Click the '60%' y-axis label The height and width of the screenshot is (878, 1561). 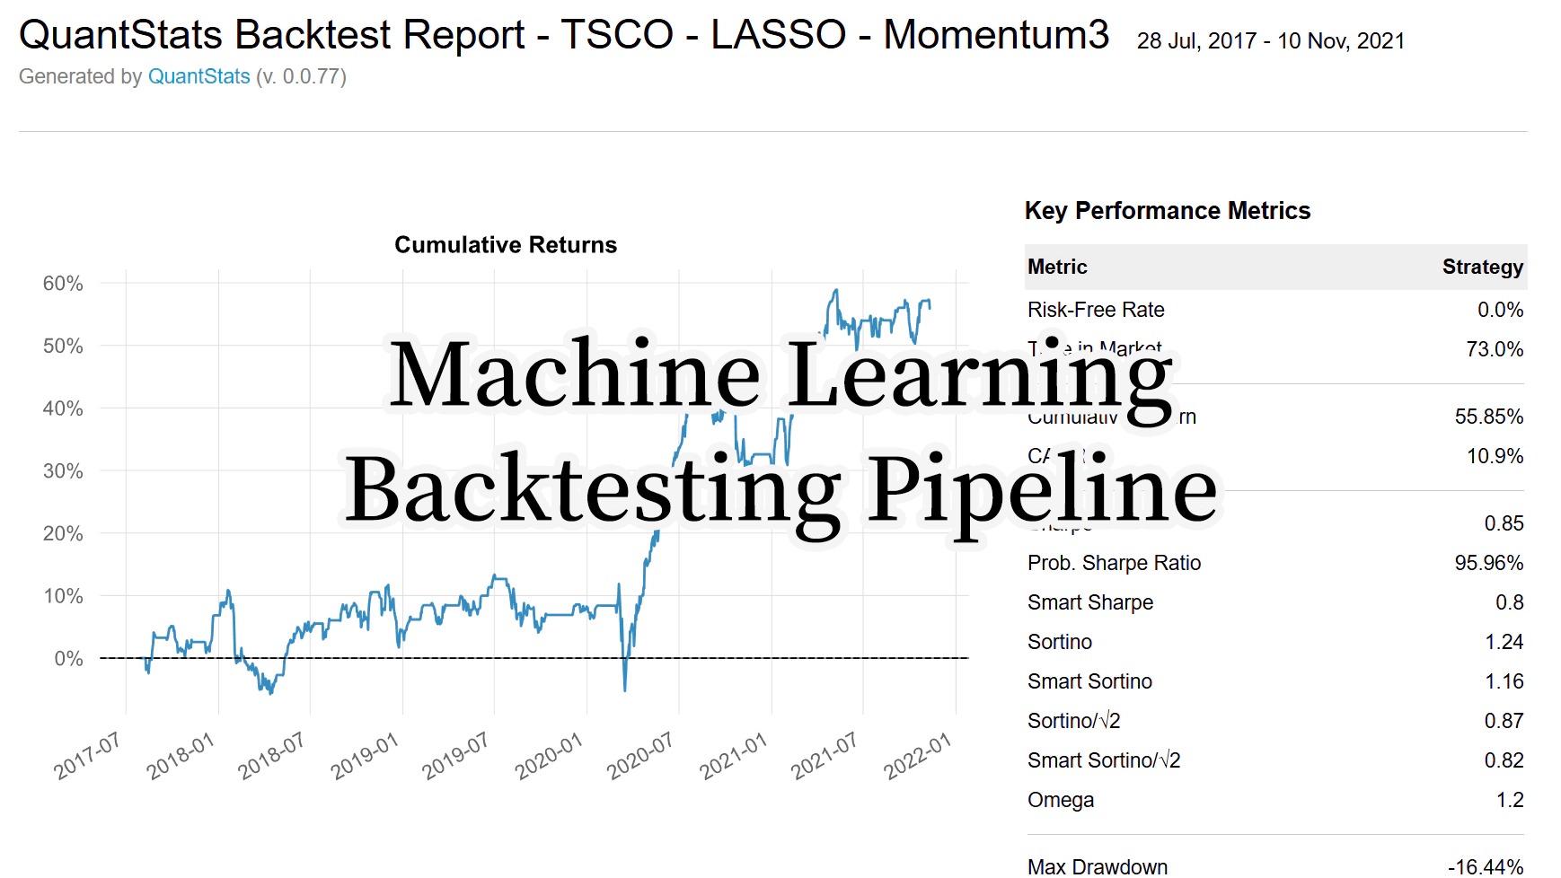point(63,284)
